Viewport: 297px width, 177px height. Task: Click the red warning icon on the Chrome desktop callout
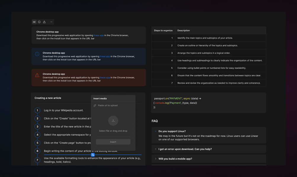(x=37, y=75)
